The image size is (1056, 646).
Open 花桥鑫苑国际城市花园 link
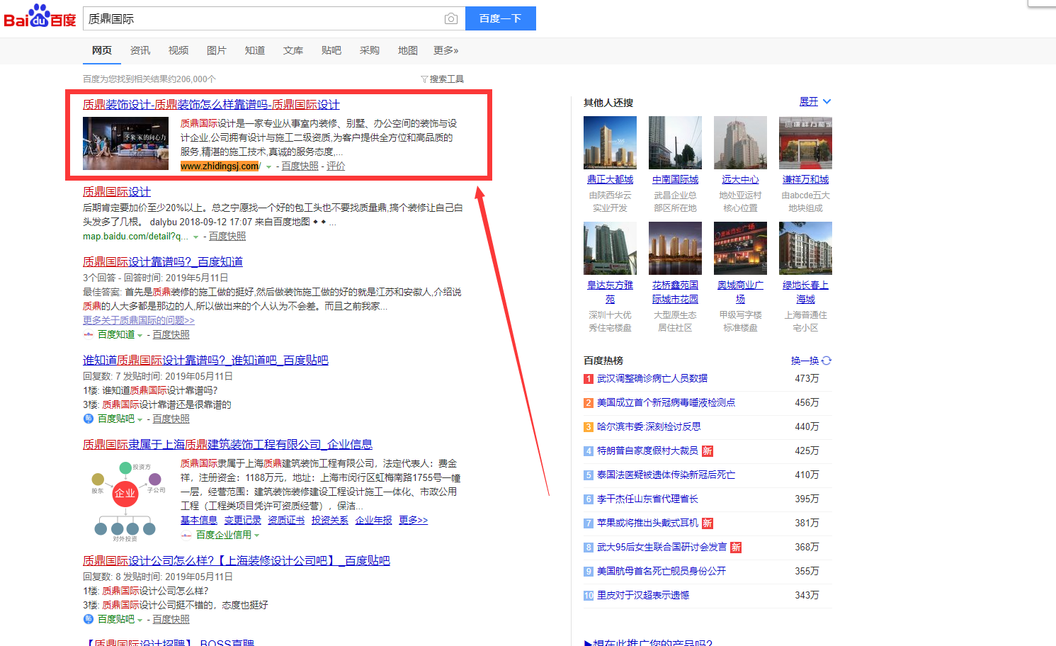point(675,292)
